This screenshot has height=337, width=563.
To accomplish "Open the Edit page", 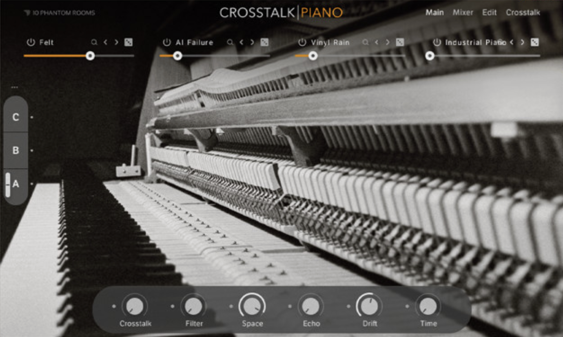I will pyautogui.click(x=489, y=13).
